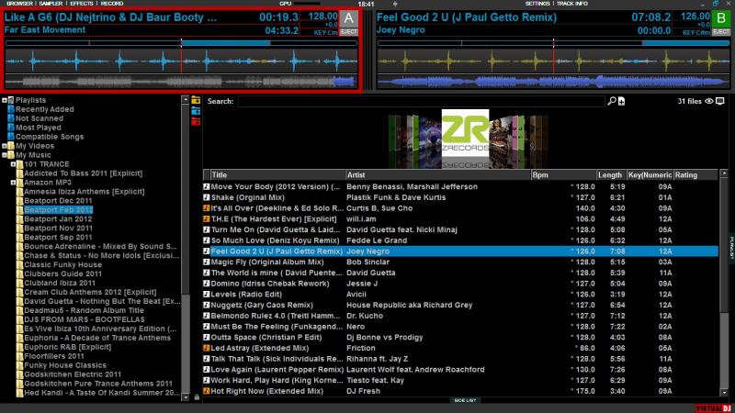Click the red filter folder icon
Viewport: 735px width, 413px height.
click(x=196, y=121)
